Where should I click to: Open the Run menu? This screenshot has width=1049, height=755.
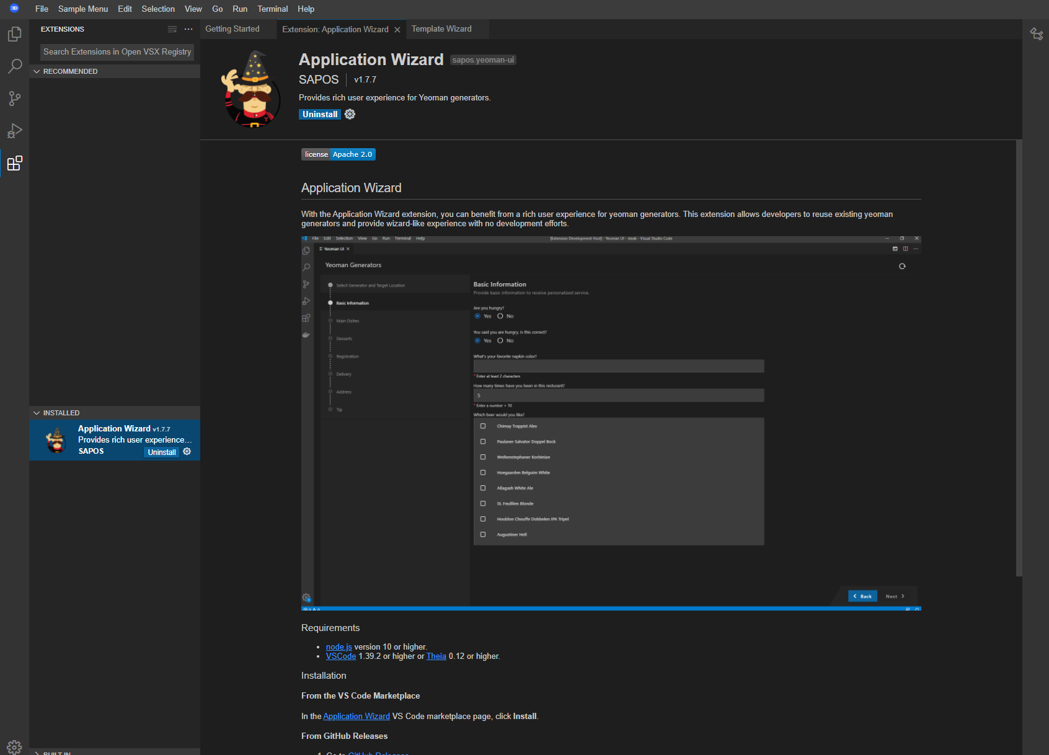click(240, 9)
